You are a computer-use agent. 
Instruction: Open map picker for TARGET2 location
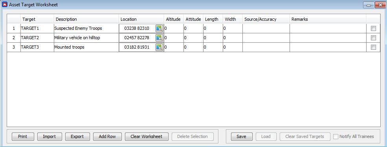click(159, 38)
